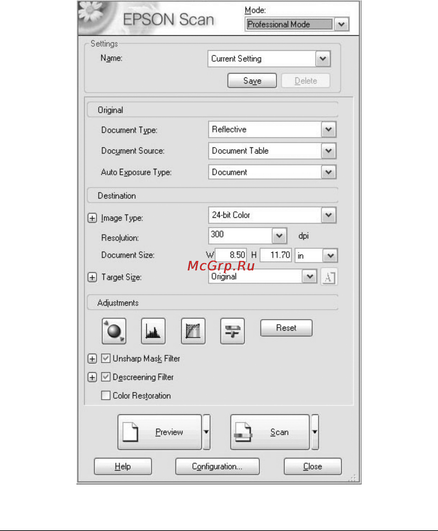Open the Image Type 24-bit Color dropdown
438x531 pixels.
328,215
